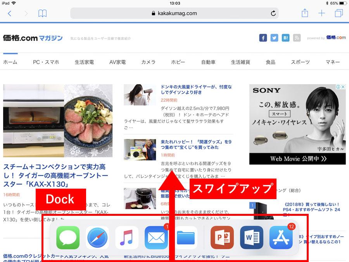Open the toaster and roast beef feature image

(x=58, y=121)
